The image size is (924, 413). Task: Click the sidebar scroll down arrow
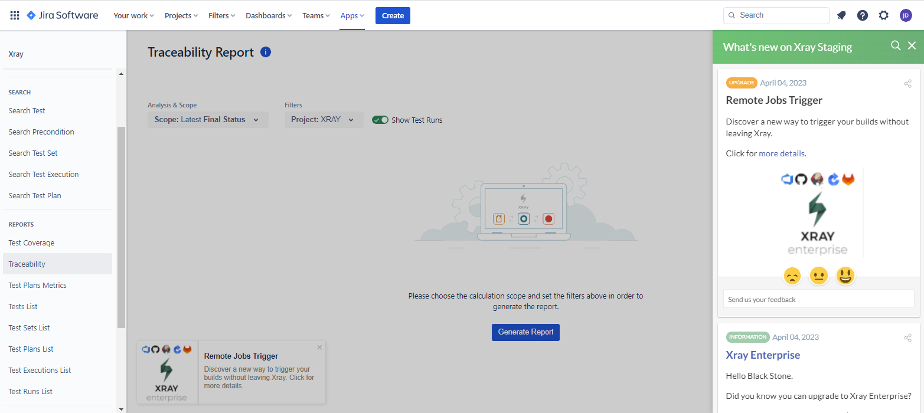click(x=122, y=408)
